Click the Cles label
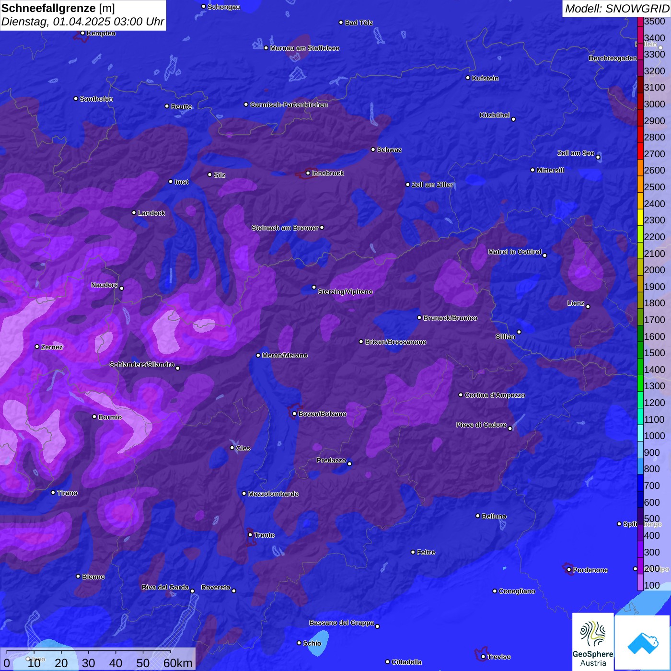Viewport: 671px width, 671px height. pos(243,448)
